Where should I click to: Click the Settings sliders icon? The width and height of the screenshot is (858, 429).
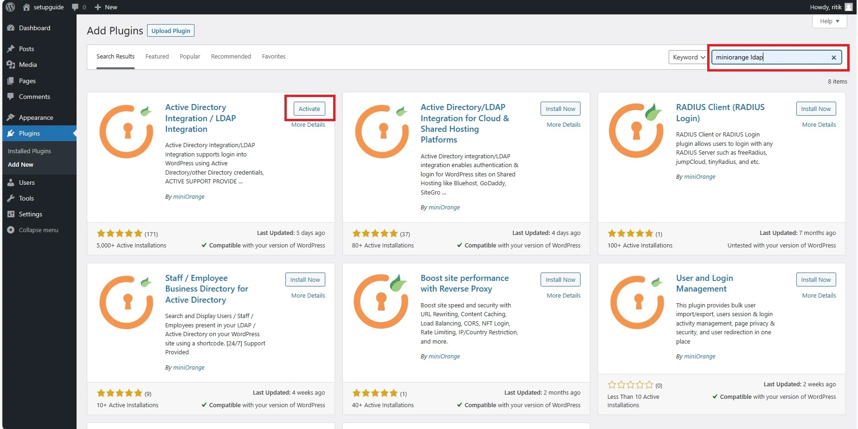(11, 214)
